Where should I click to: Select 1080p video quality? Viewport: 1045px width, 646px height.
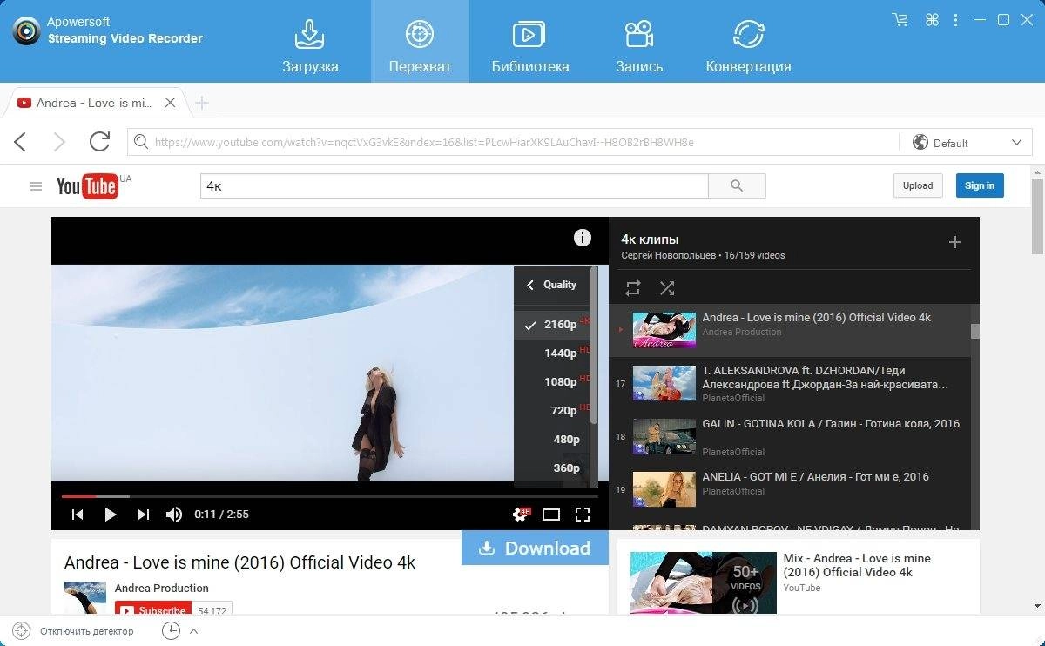(x=552, y=381)
